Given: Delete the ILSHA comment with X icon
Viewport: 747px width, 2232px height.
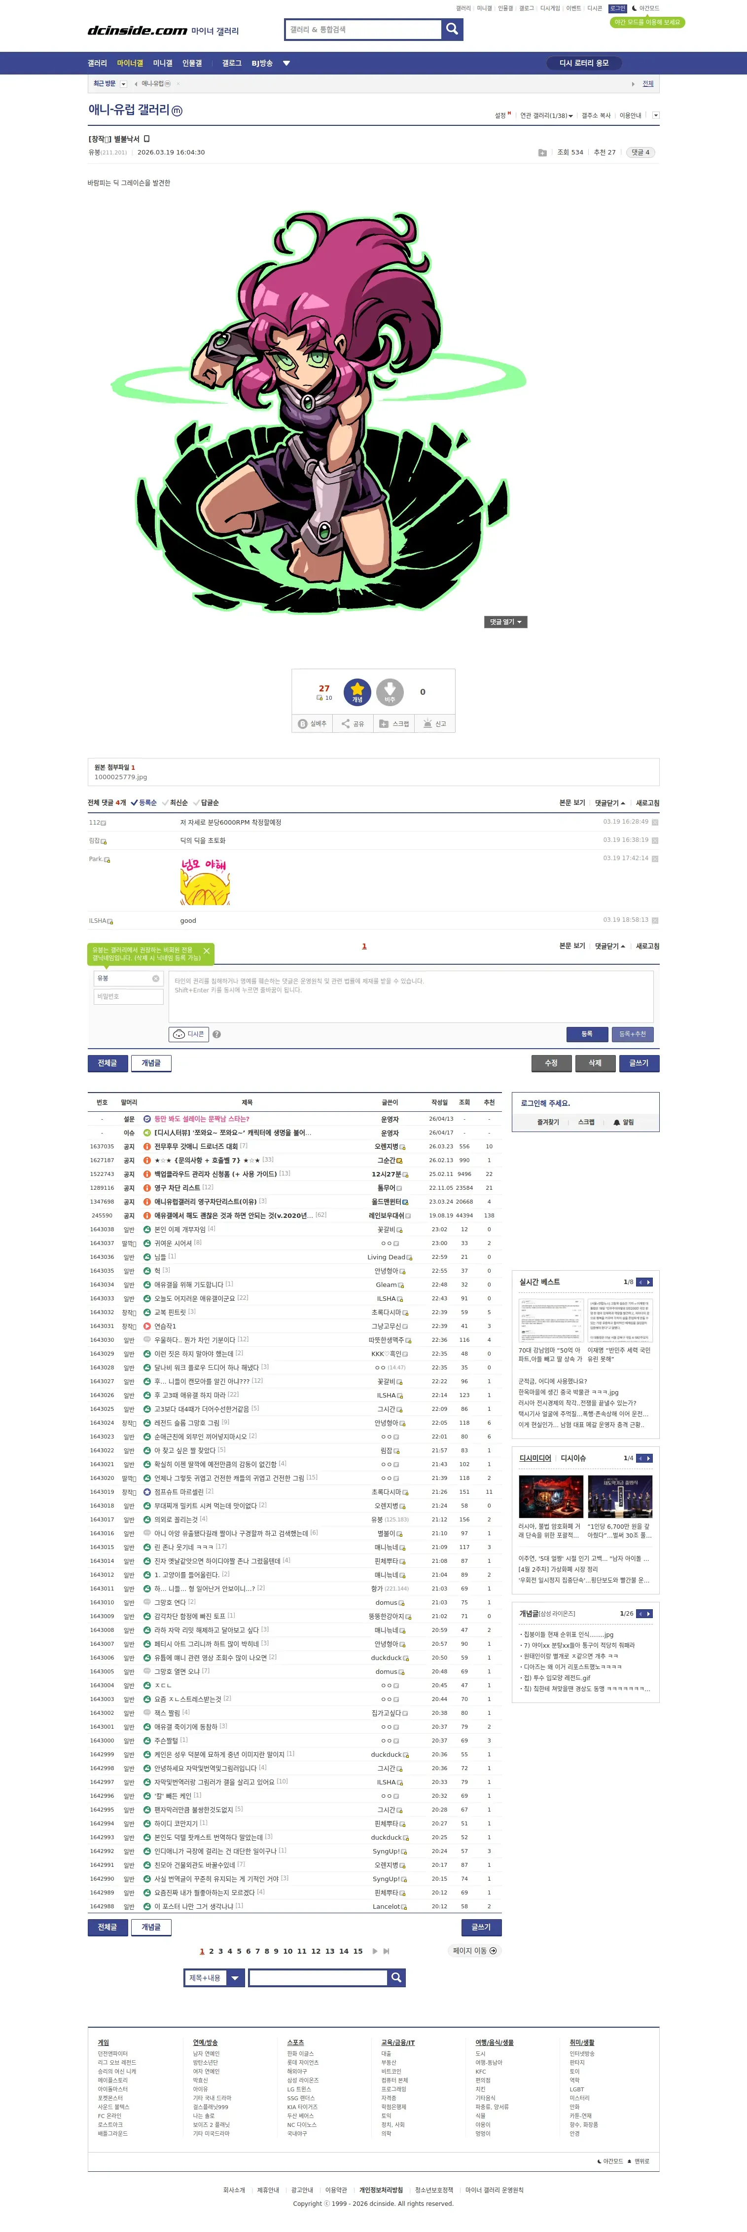Looking at the screenshot, I should tap(654, 920).
